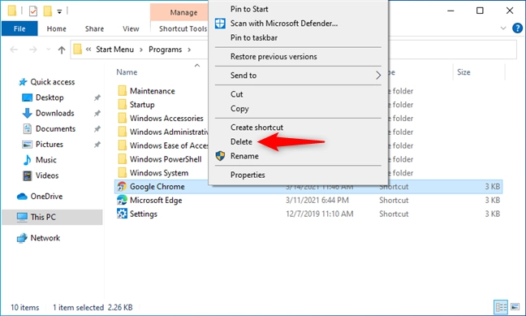Expand the chevron after Programs breadcrumb
This screenshot has height=316, width=526.
(189, 50)
